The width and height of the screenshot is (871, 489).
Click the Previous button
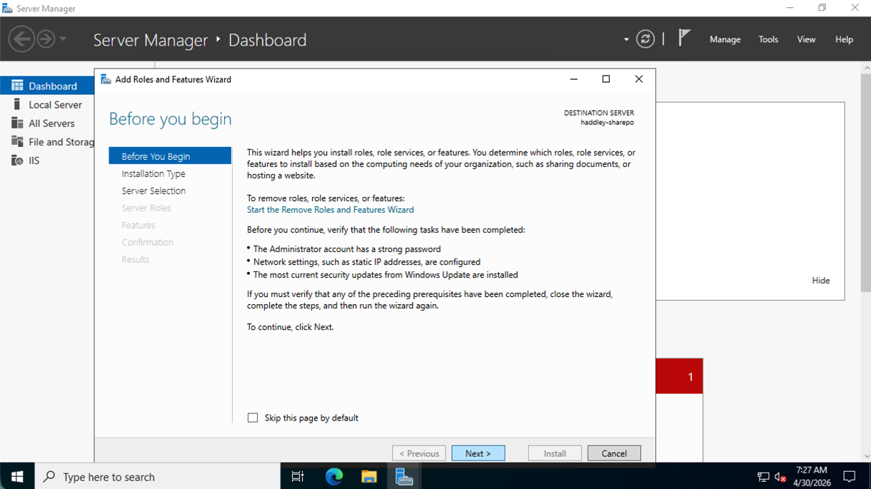tap(419, 453)
